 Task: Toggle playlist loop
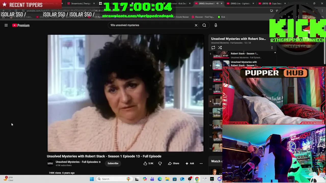pos(213,48)
